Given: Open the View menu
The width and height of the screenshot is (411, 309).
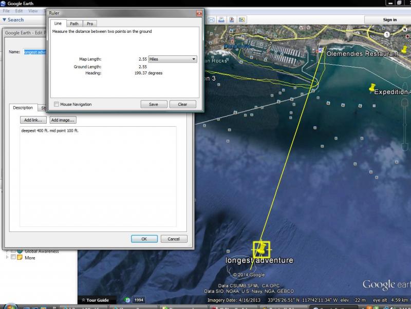Looking at the screenshot, I should 33,11.
